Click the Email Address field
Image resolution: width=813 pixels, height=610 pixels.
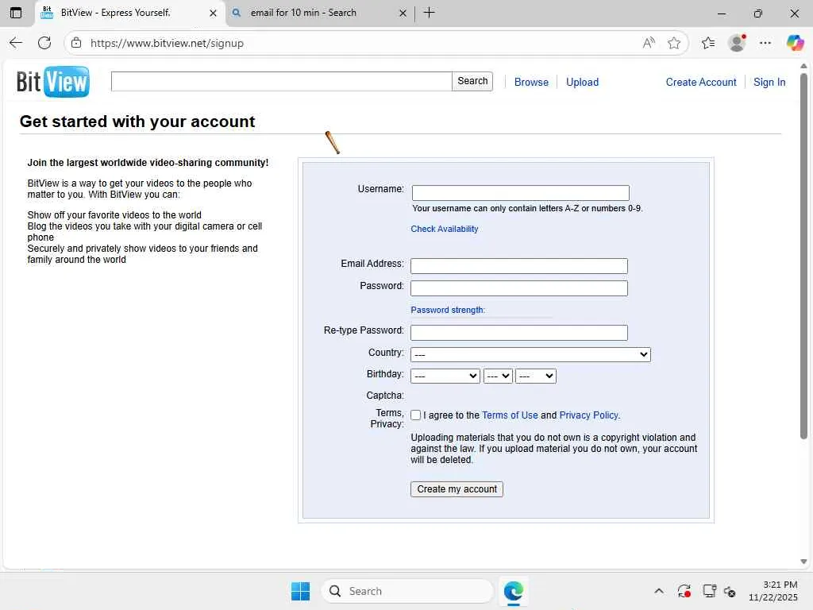click(x=519, y=265)
